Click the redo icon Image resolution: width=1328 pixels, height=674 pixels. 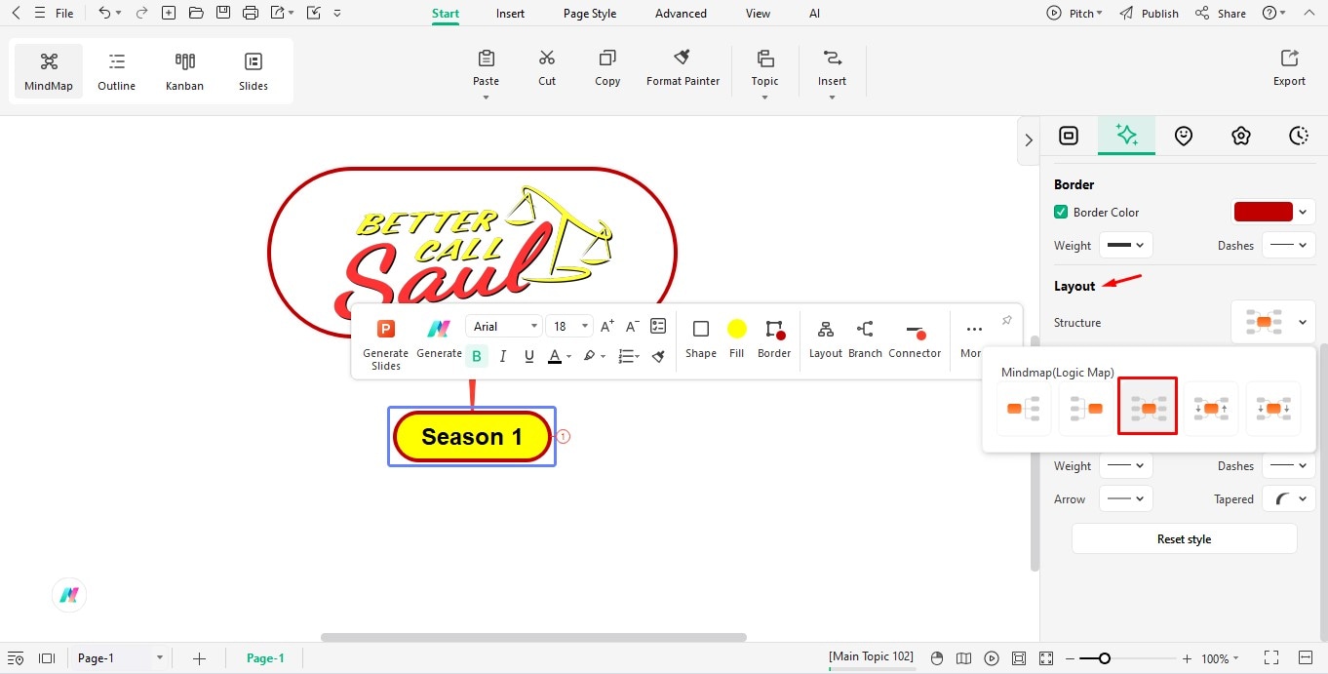(141, 14)
